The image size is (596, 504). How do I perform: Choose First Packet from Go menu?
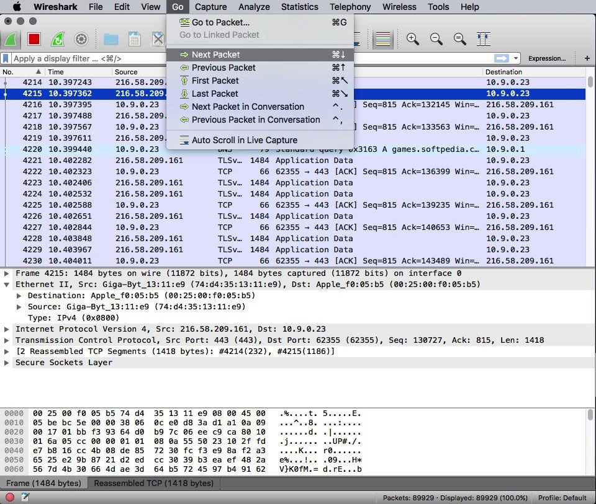pos(260,81)
